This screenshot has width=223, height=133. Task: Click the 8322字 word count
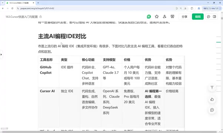4,129
